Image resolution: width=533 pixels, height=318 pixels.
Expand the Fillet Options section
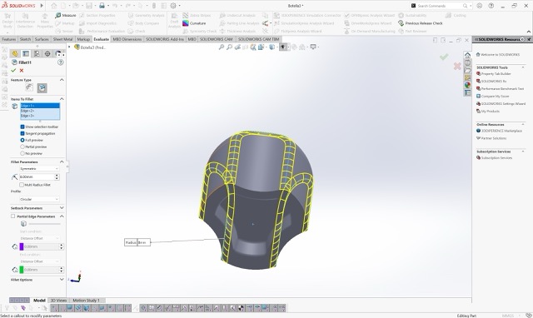62,280
